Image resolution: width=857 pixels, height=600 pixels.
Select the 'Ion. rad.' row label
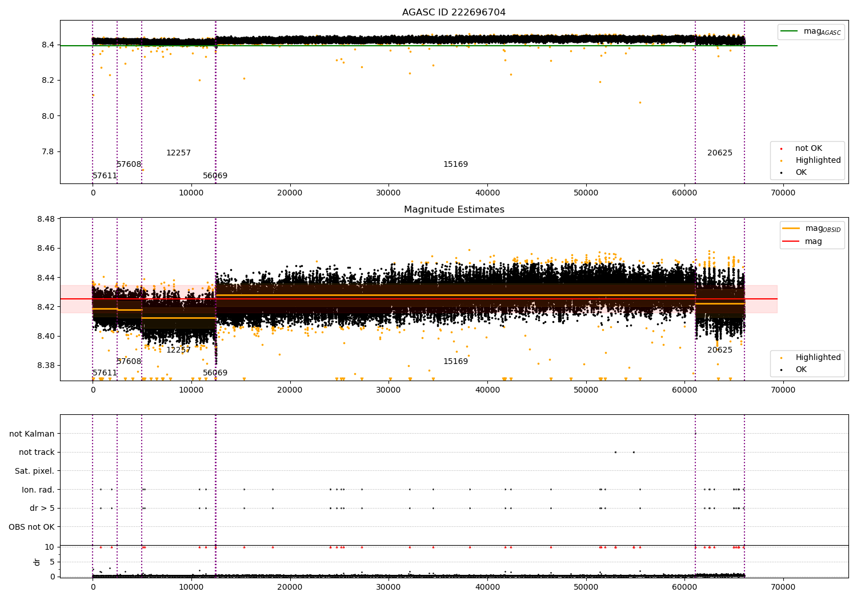coord(38,490)
